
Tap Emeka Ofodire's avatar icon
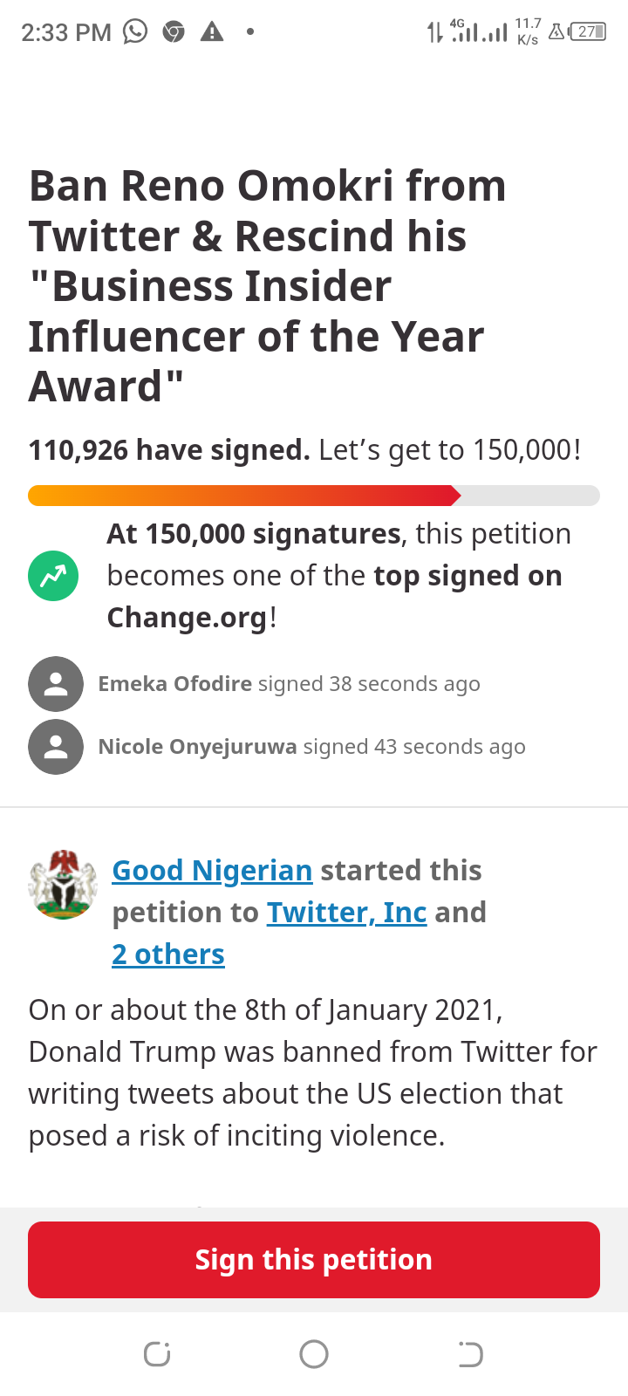click(56, 684)
